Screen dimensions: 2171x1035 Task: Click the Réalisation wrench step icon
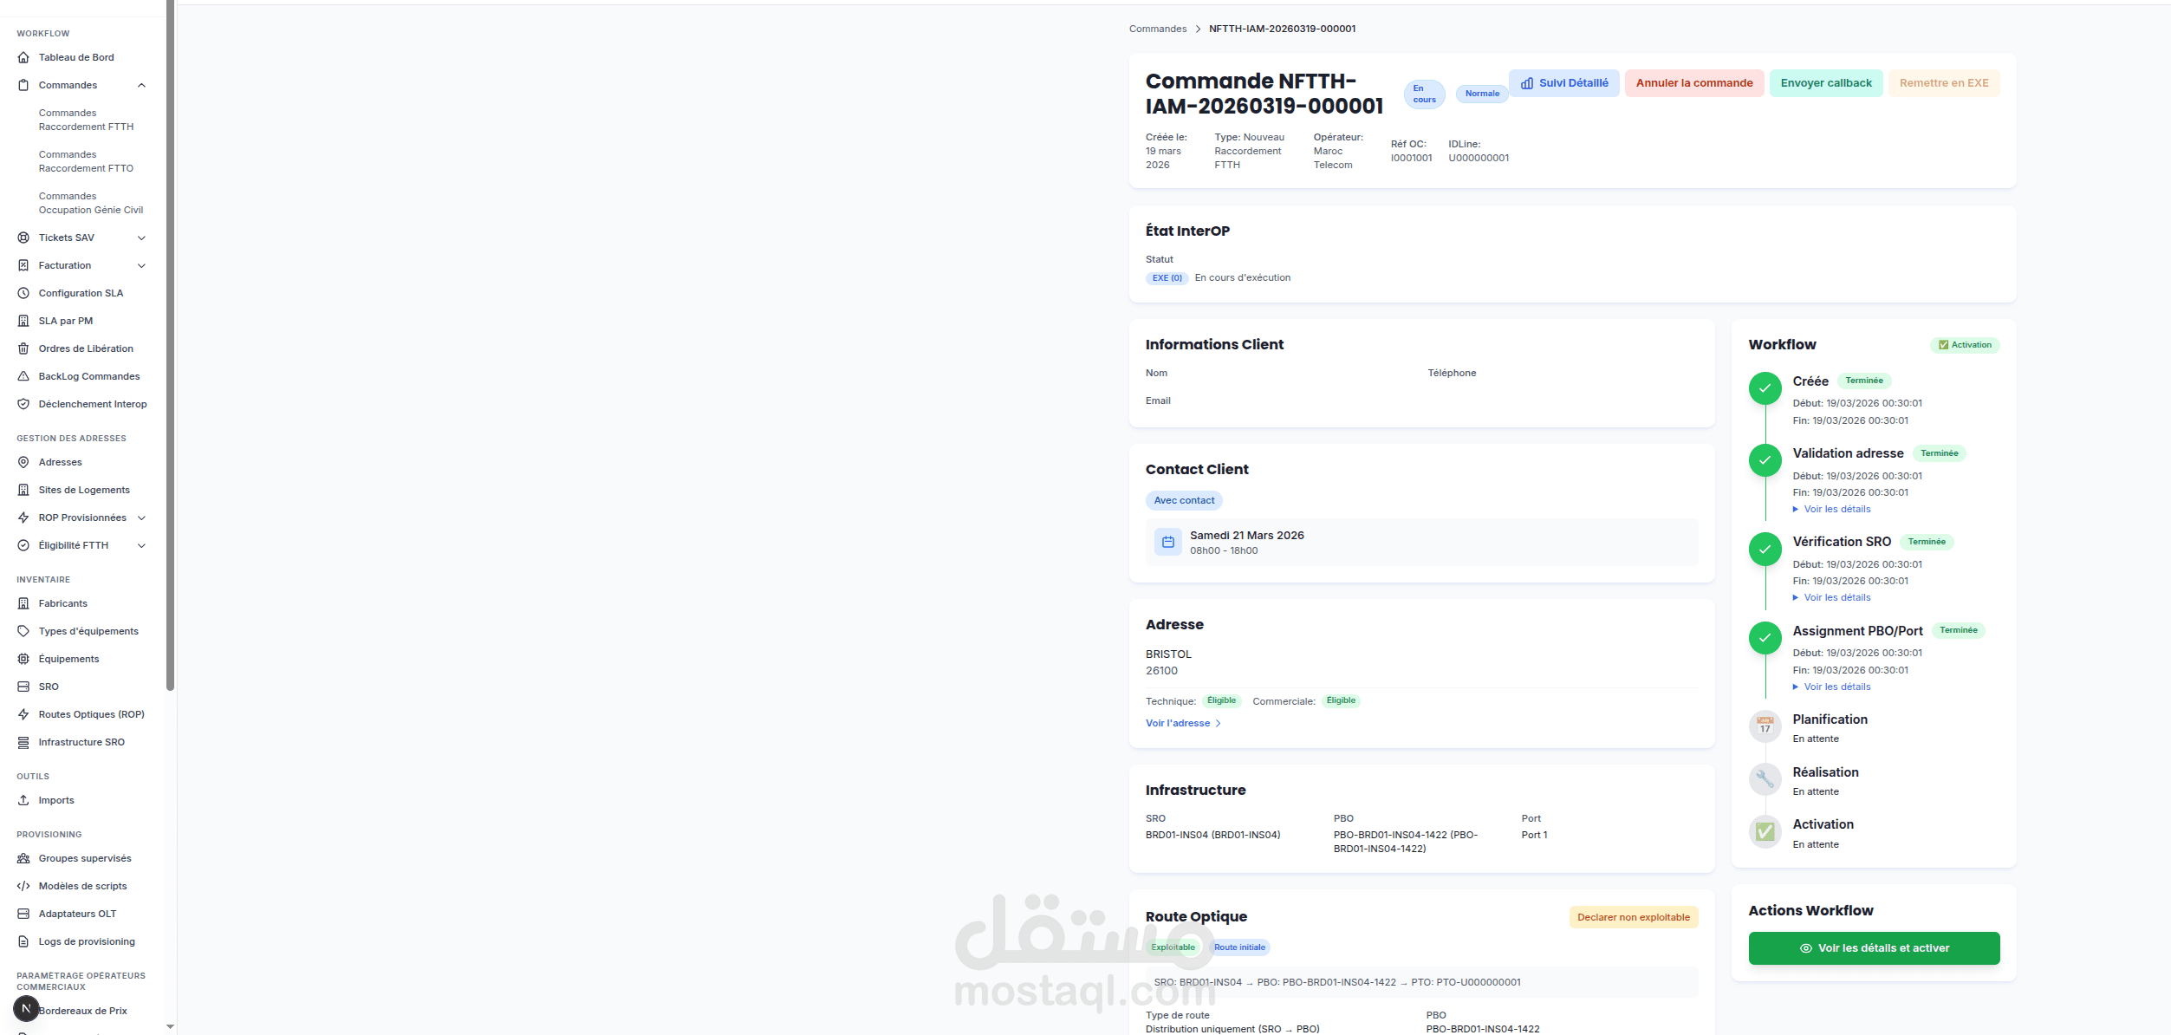[1765, 779]
